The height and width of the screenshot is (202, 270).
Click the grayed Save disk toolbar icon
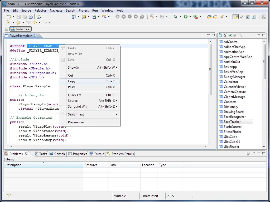pos(19,17)
